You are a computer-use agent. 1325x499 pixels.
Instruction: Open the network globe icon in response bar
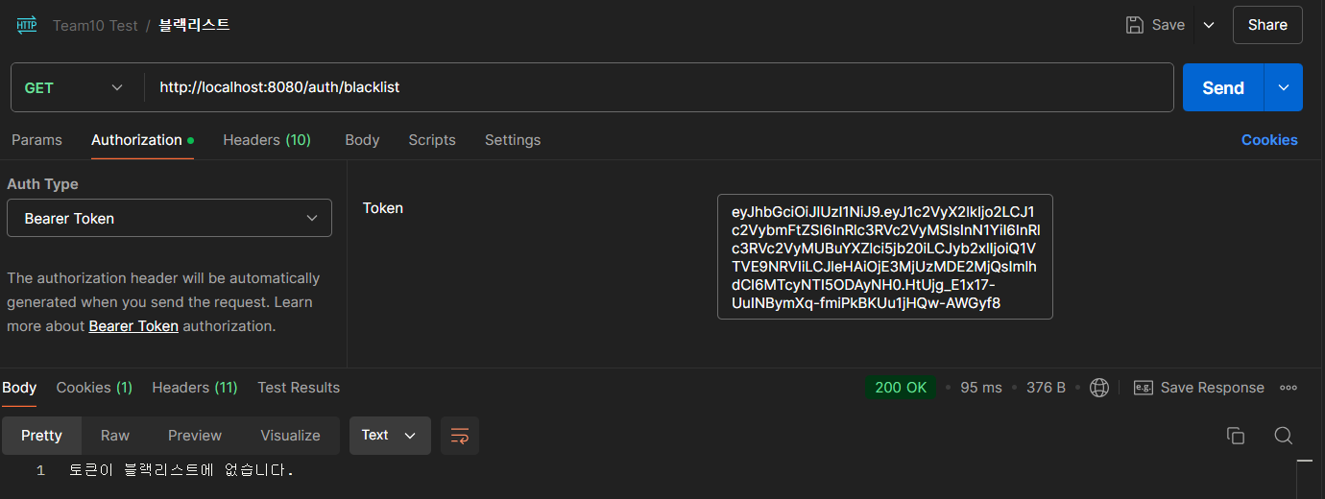point(1099,388)
